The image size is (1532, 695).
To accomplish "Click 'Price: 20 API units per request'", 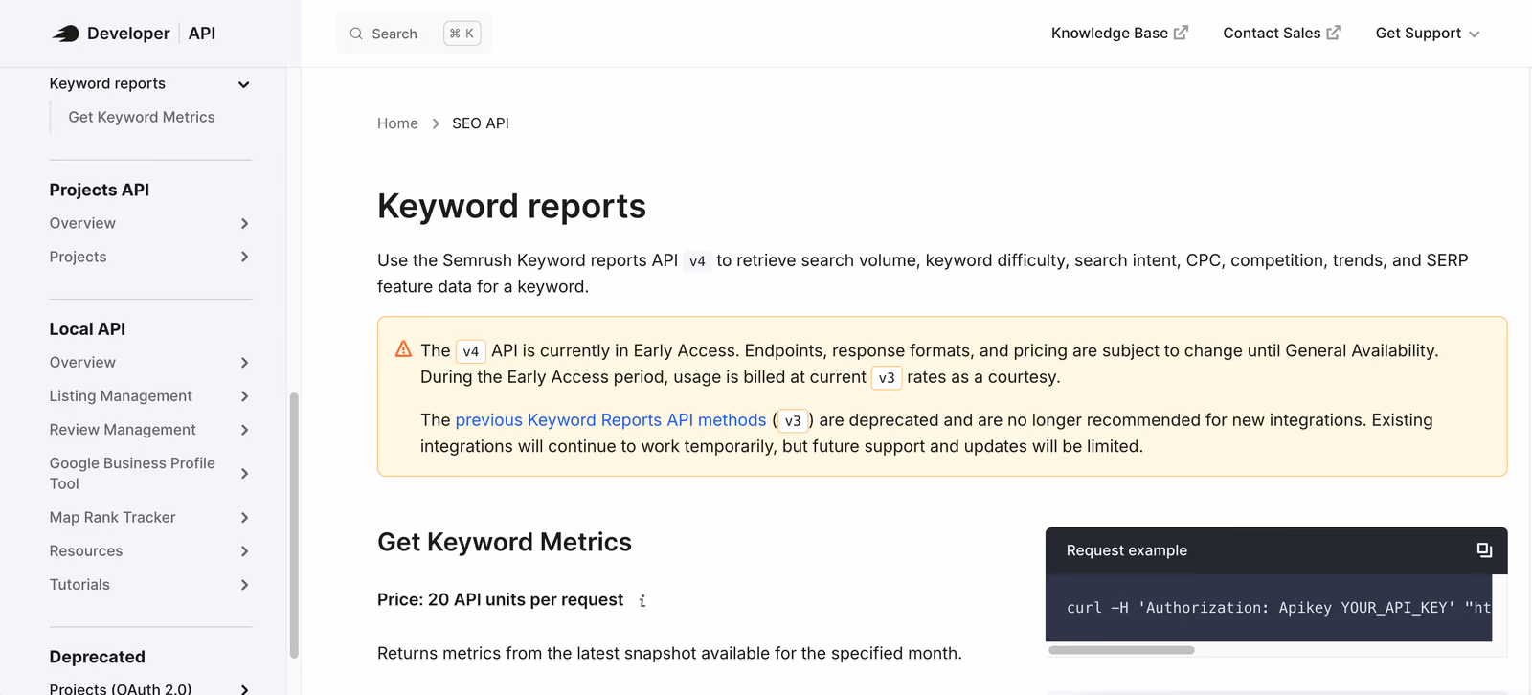I will [500, 599].
